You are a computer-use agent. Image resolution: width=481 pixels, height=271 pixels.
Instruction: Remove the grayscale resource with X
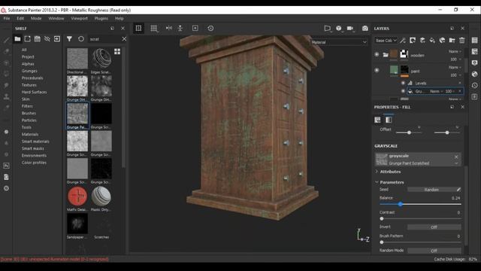[456, 157]
